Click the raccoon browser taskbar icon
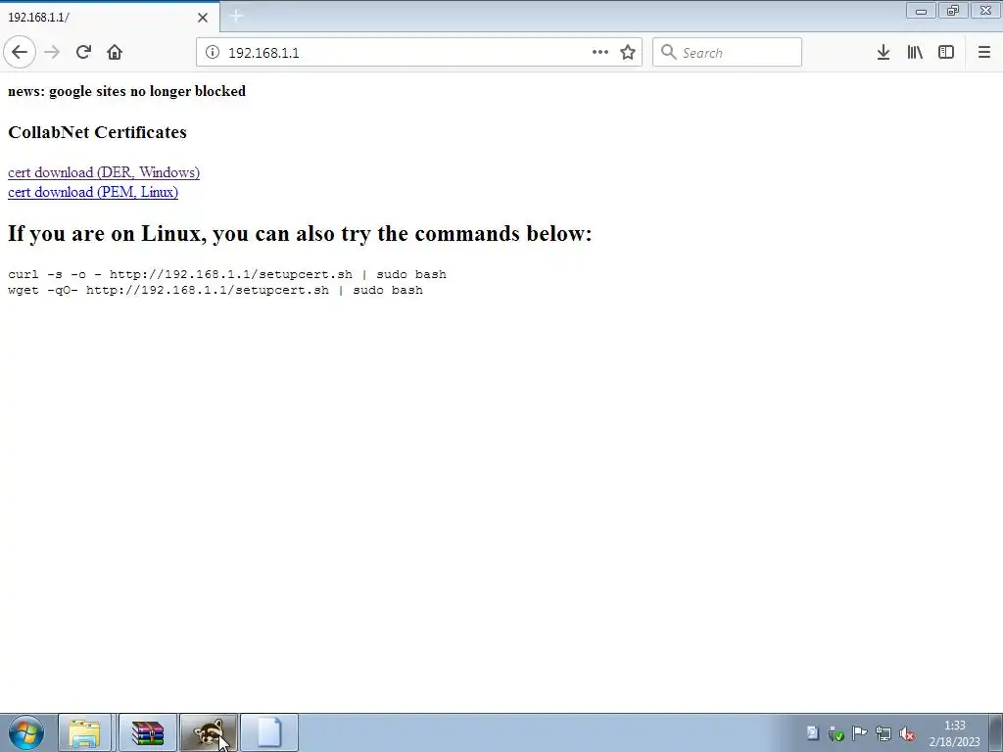The image size is (1003, 752). (209, 732)
